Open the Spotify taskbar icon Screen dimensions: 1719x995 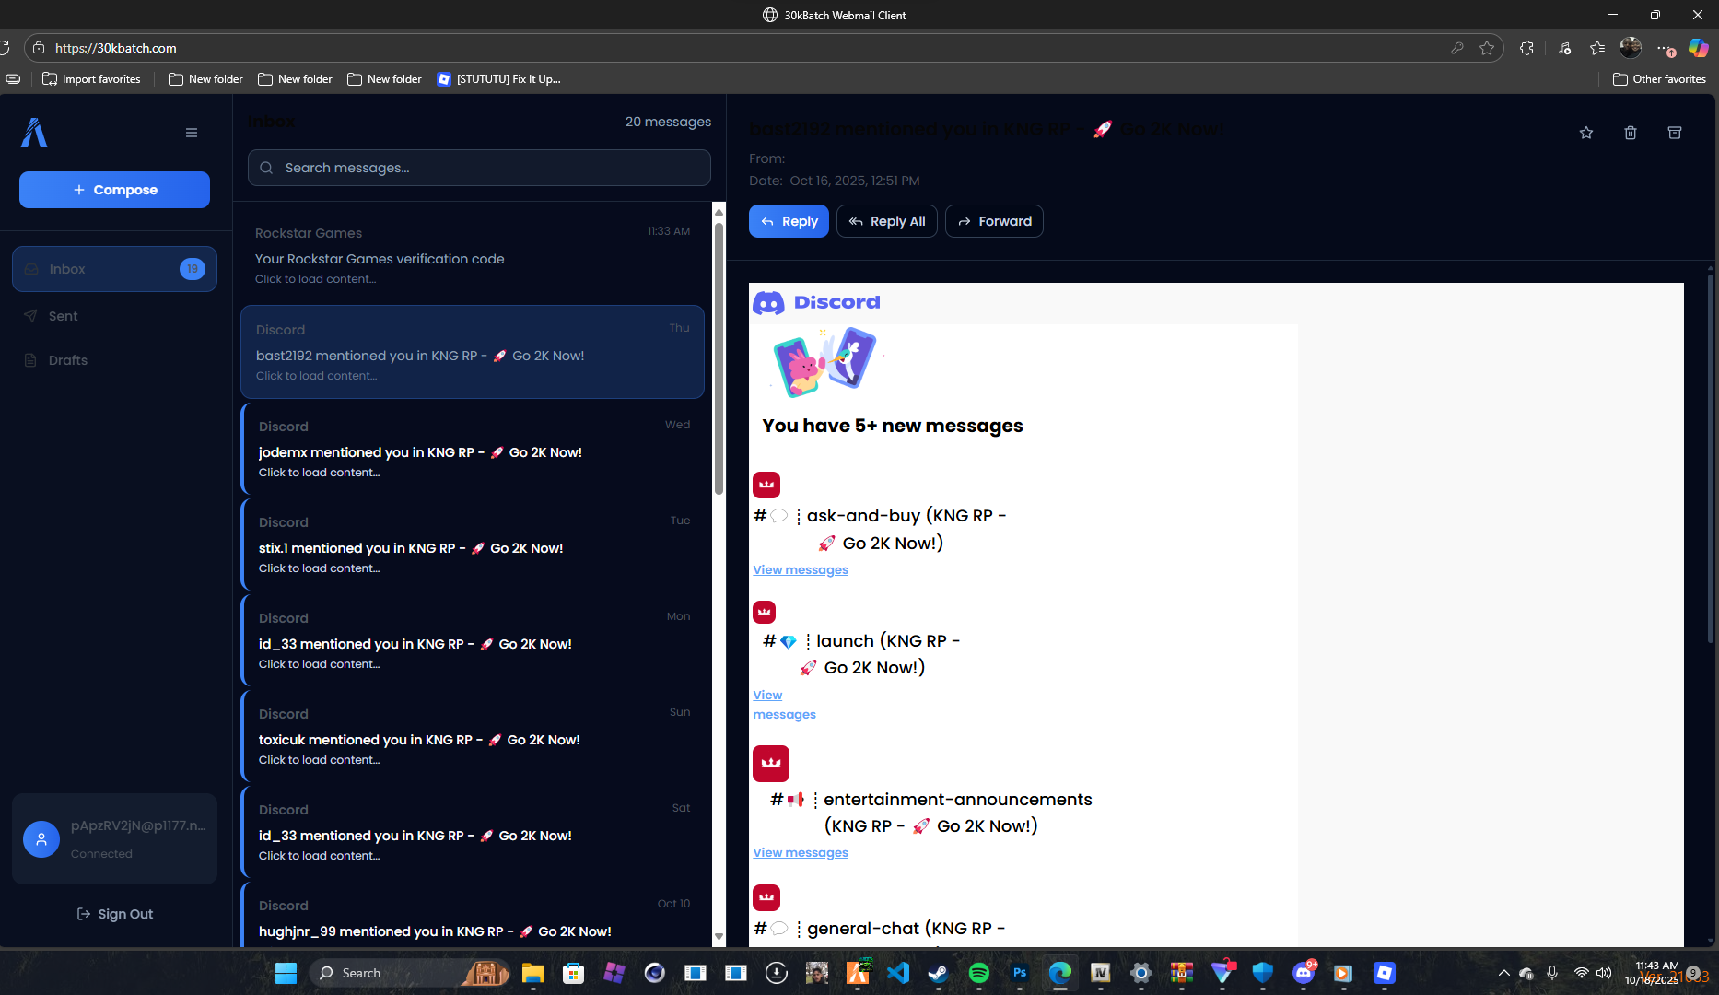(x=978, y=973)
